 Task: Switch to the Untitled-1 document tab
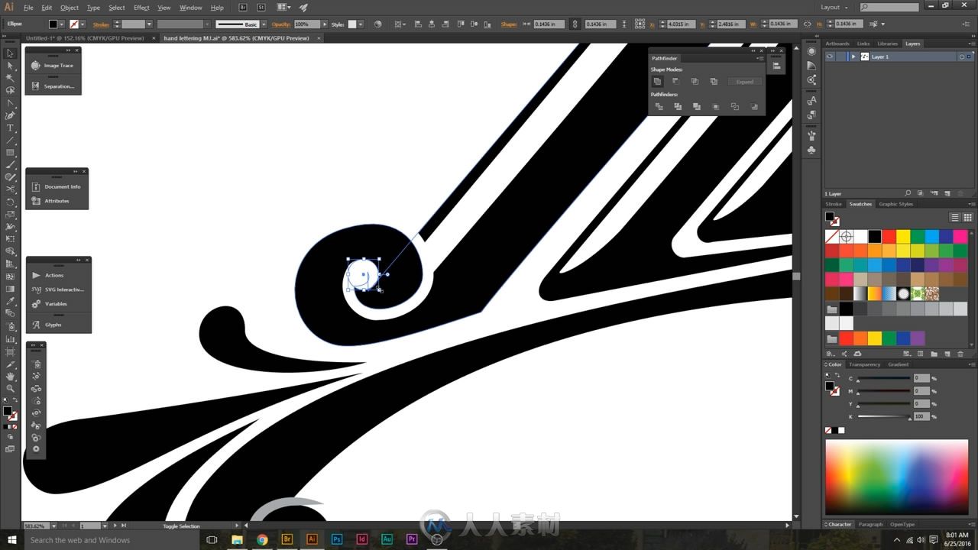(85, 37)
